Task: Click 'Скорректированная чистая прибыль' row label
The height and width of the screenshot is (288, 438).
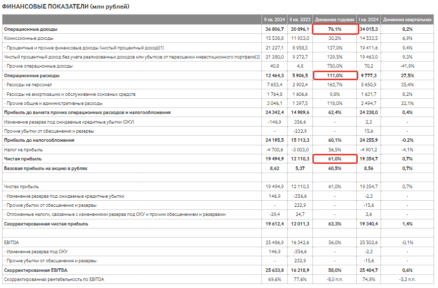Action: 46,224
